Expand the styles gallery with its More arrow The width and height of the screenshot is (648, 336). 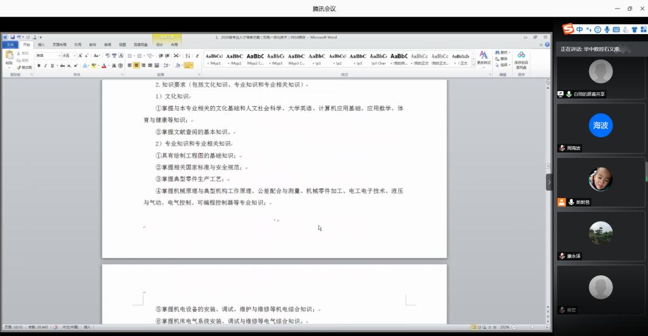(473, 64)
